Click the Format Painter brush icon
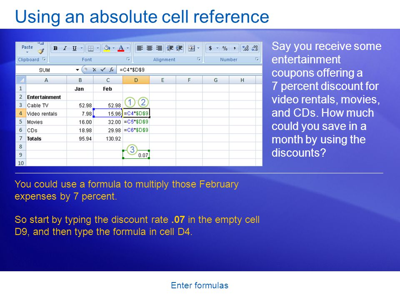This screenshot has width=400, height=300. 41,51
